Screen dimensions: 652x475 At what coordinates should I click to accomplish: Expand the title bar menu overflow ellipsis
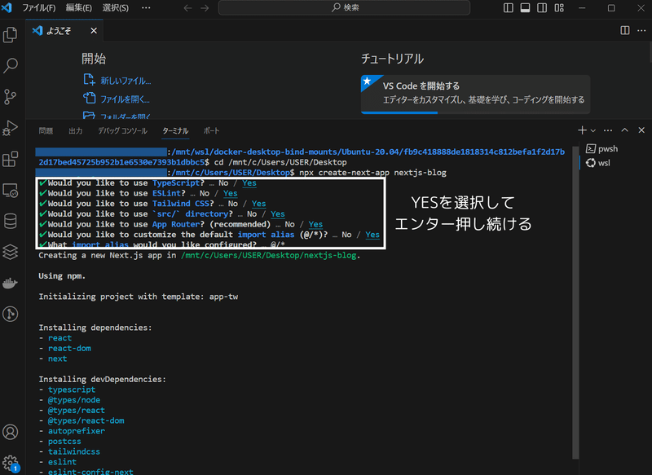146,8
